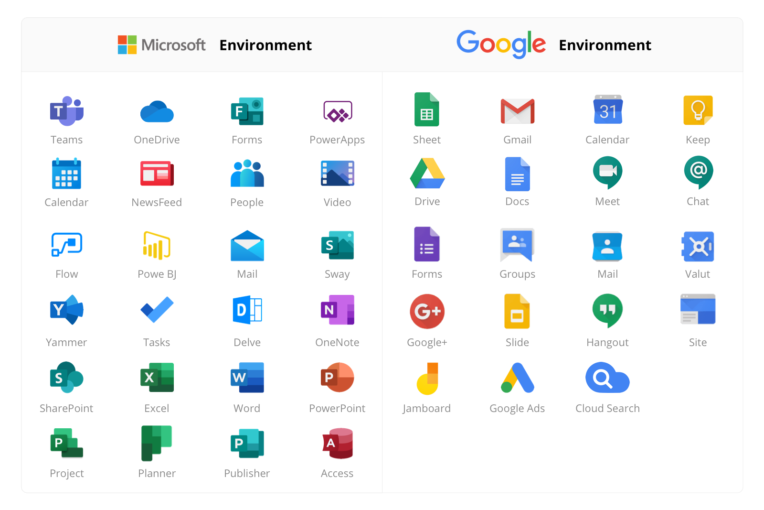Open the purple Google Forms icon

(x=427, y=244)
